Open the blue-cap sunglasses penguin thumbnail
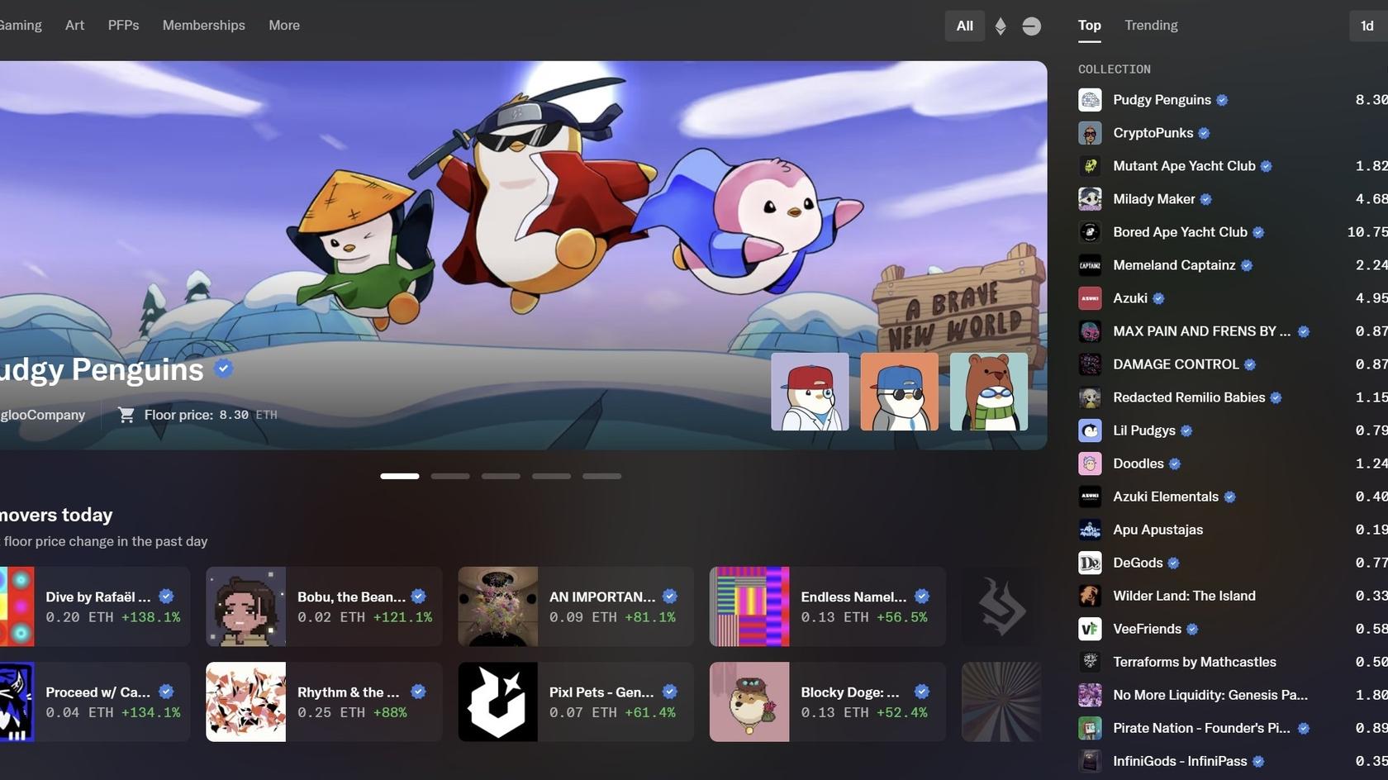Screen dimensions: 1388x780 point(899,392)
